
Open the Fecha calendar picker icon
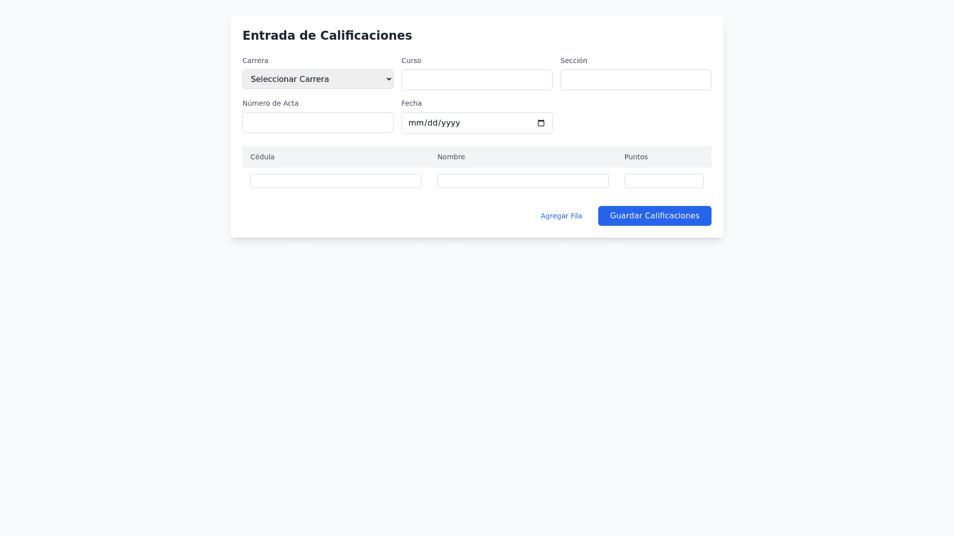(541, 123)
